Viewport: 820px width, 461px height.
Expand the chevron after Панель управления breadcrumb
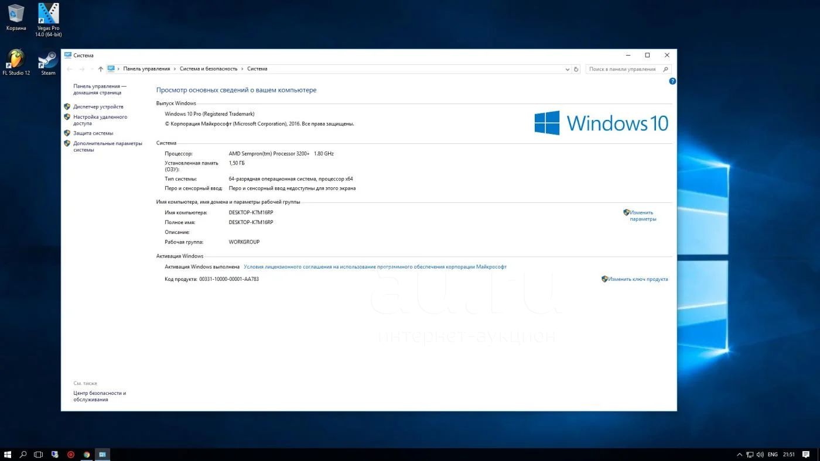[x=175, y=69]
